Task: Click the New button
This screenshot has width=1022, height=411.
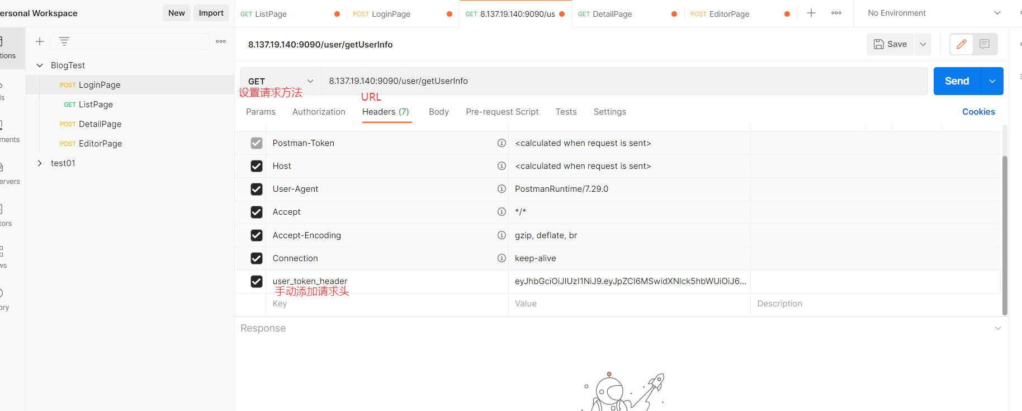Action: (x=177, y=13)
